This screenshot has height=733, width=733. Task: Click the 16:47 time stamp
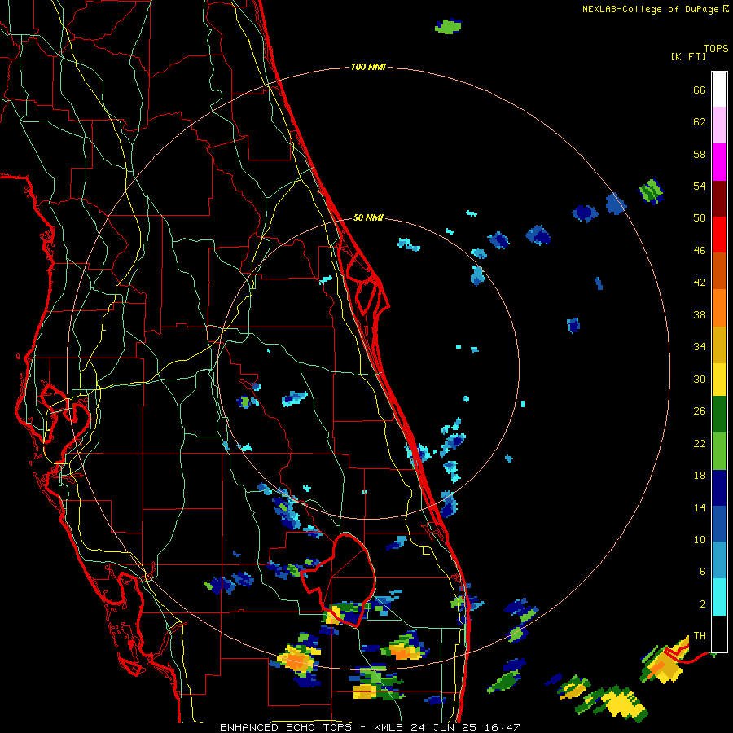[502, 727]
